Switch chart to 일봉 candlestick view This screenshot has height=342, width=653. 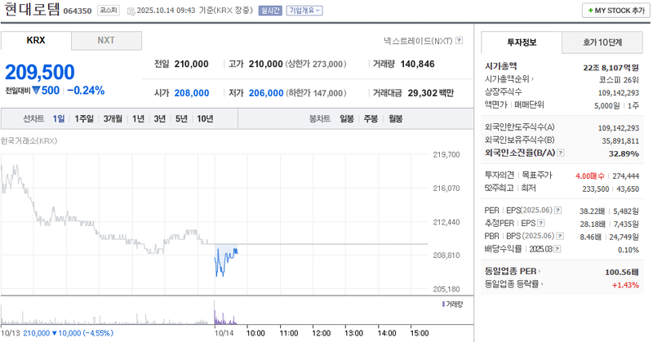click(347, 118)
